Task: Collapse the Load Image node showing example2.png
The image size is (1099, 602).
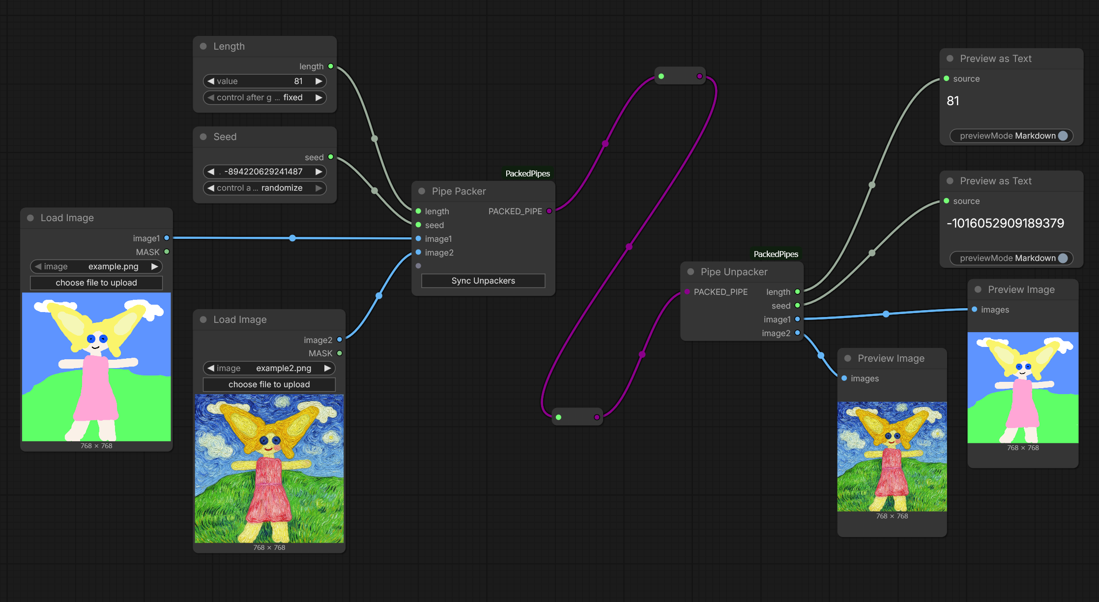Action: 203,319
